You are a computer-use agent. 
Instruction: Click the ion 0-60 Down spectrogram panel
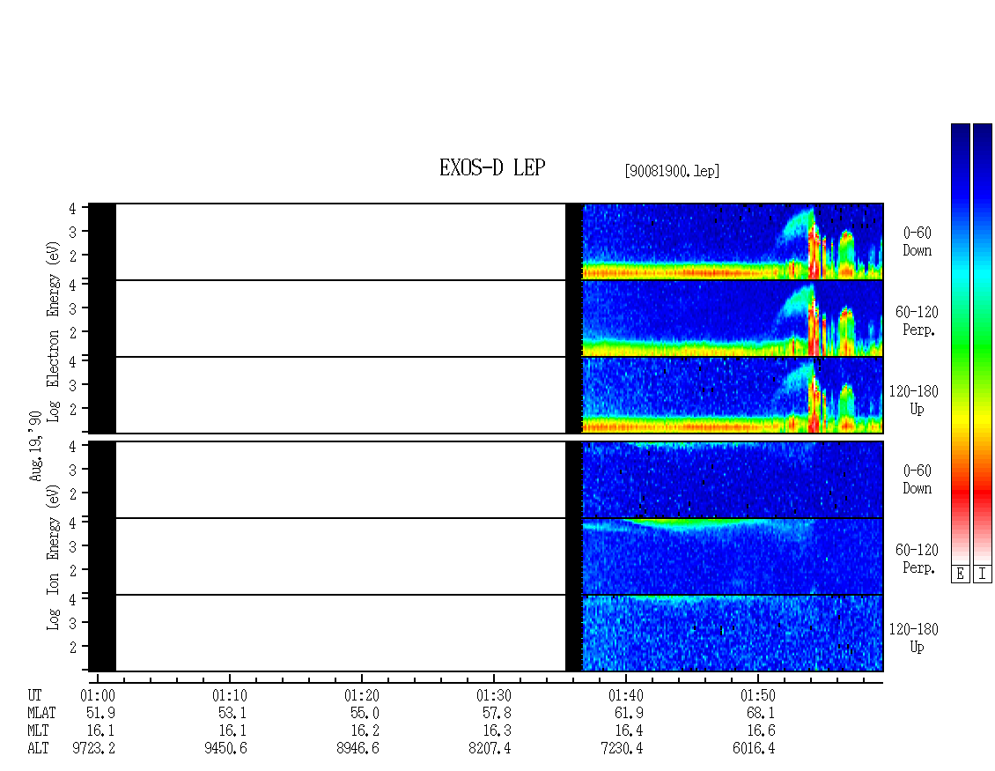pyautogui.click(x=486, y=479)
